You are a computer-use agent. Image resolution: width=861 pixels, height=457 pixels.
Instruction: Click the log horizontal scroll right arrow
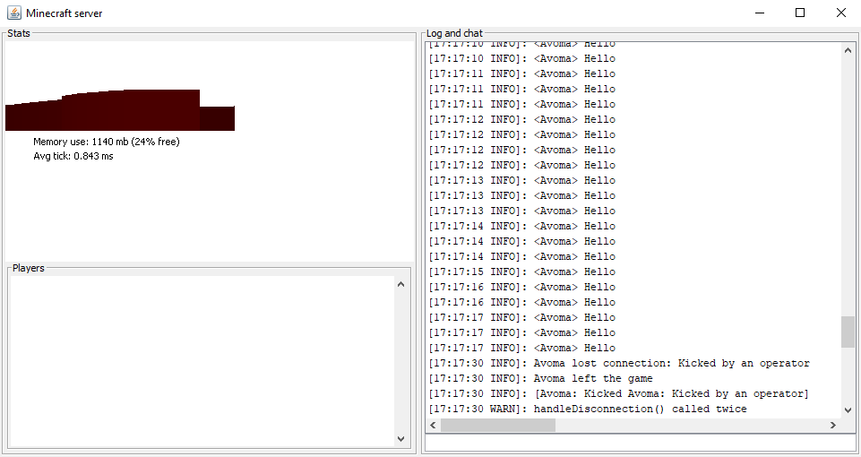coord(833,425)
